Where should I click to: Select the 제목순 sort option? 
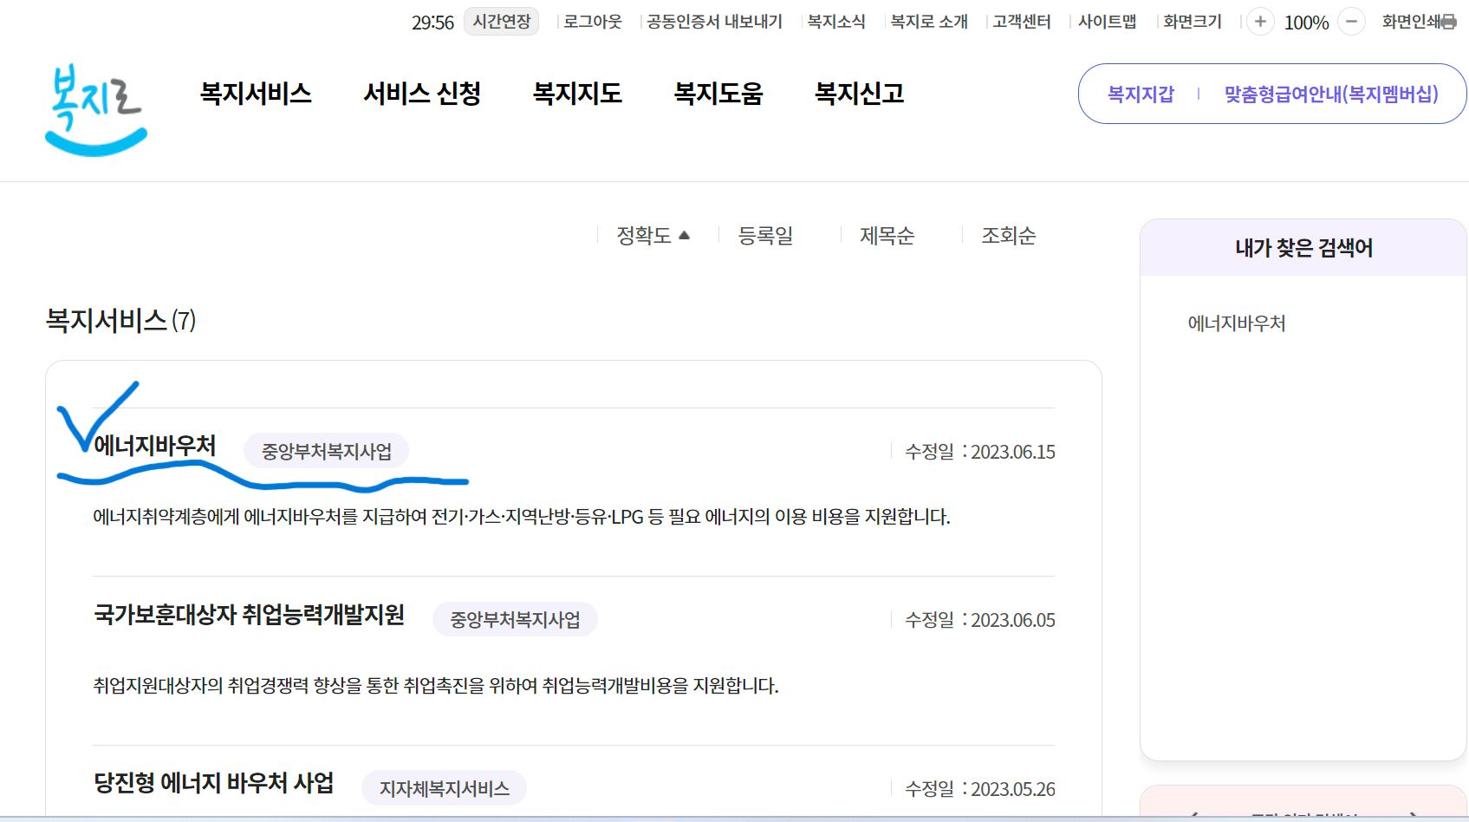coord(887,236)
